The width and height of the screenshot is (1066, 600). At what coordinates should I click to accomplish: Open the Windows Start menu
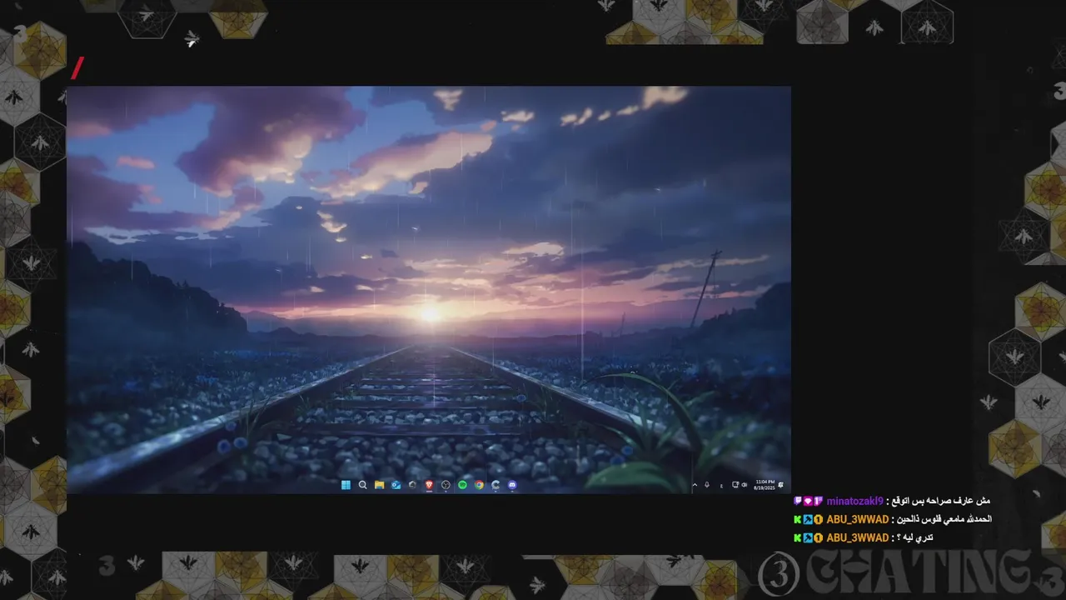[346, 485]
